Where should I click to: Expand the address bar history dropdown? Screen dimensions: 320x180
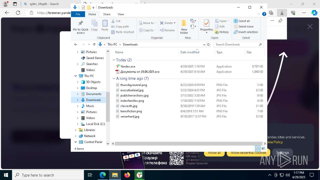click(x=204, y=44)
